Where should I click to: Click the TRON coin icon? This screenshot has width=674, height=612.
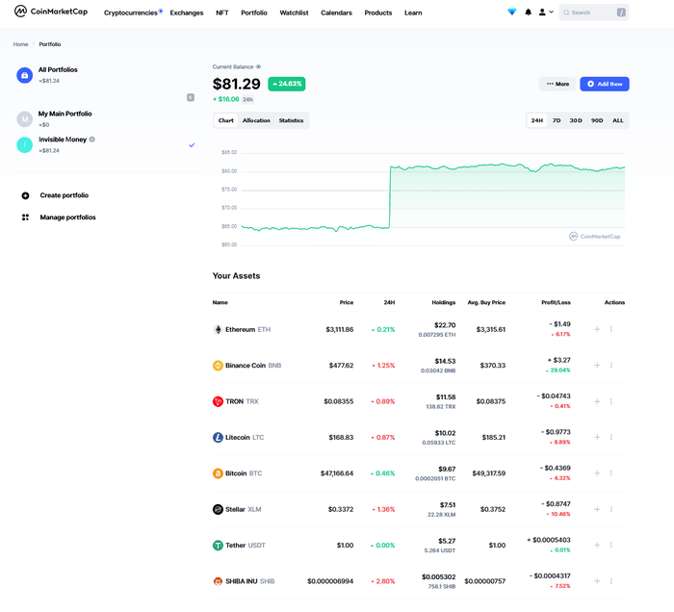(x=218, y=401)
